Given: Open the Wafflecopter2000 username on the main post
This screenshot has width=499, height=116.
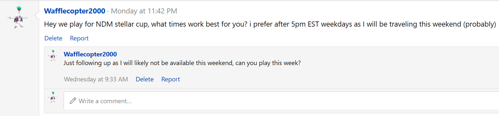Looking at the screenshot, I should coord(75,11).
